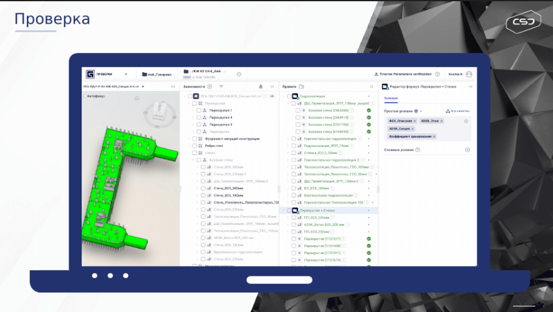Click the user avatar icon
This screenshot has width=553, height=312.
pos(468,74)
